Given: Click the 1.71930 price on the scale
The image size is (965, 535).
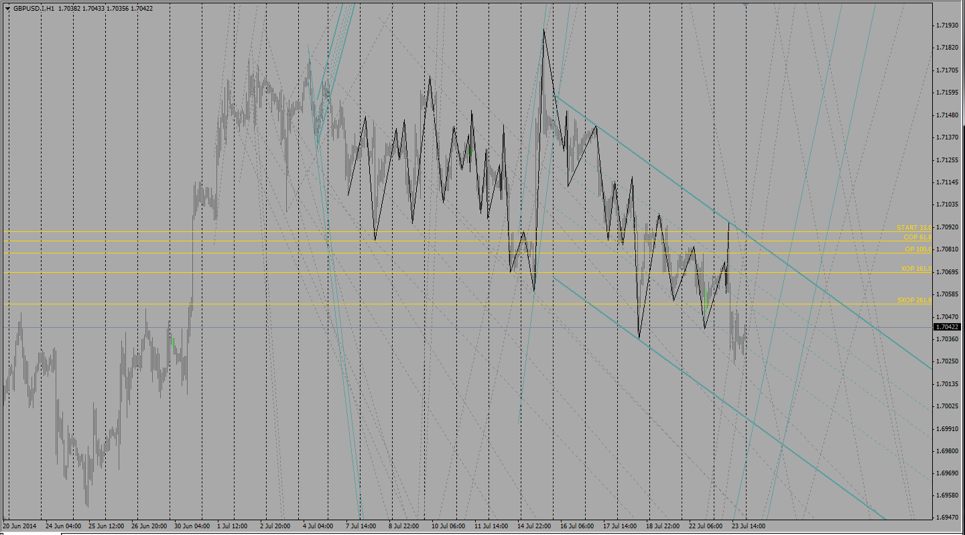Looking at the screenshot, I should click(x=948, y=25).
